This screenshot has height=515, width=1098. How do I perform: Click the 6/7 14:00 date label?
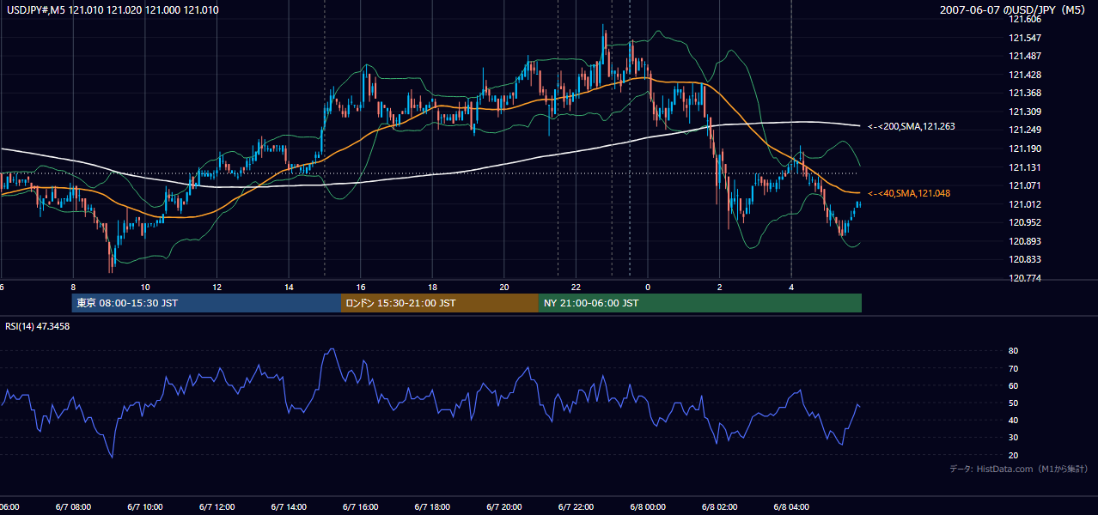[x=288, y=507]
